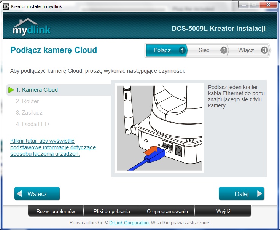Click the mydlink logo in header
The height and width of the screenshot is (230, 280).
pyautogui.click(x=32, y=27)
